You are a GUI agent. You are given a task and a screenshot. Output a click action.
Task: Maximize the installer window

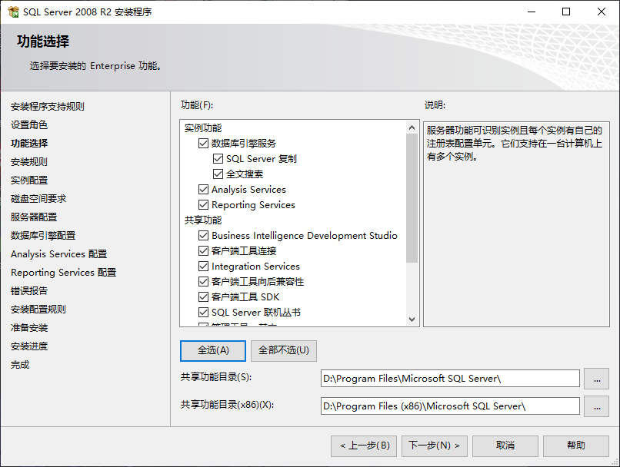(566, 12)
